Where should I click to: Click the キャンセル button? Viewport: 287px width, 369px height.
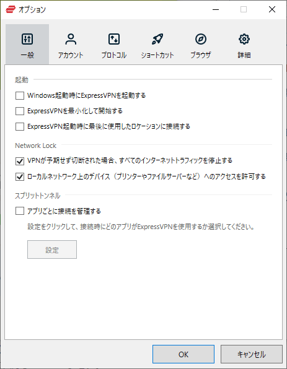pyautogui.click(x=252, y=354)
